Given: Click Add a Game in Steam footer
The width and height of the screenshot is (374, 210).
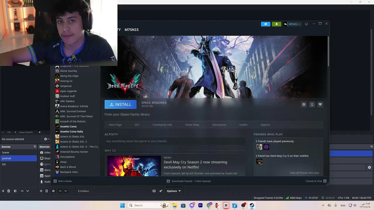Looking at the screenshot, I should pyautogui.click(x=63, y=181).
